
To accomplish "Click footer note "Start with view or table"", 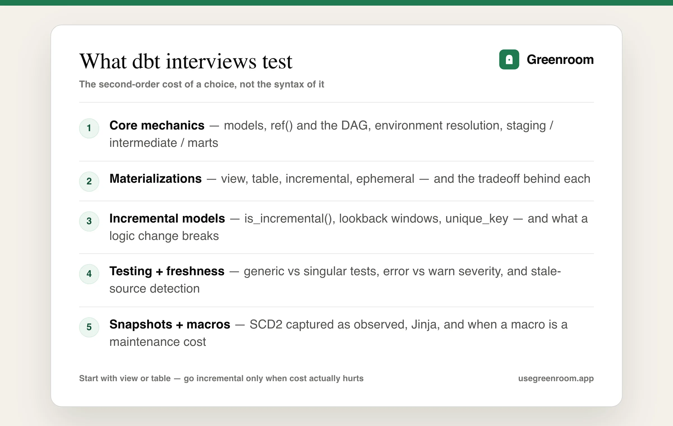I will point(125,378).
